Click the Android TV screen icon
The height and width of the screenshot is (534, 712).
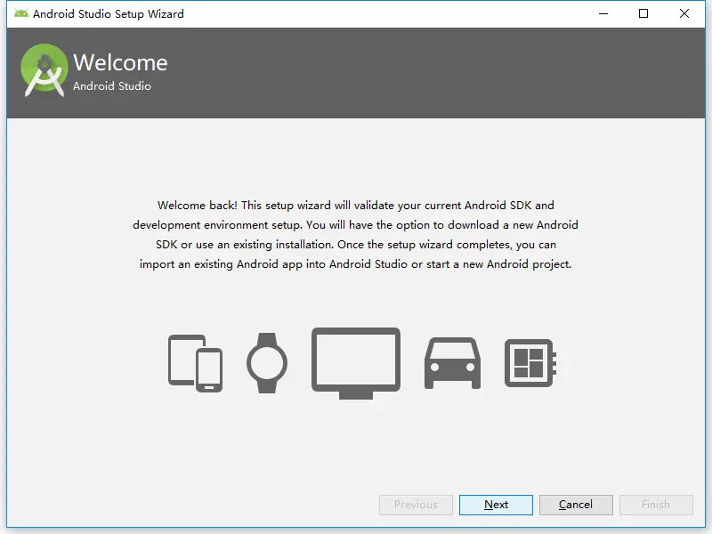click(356, 363)
